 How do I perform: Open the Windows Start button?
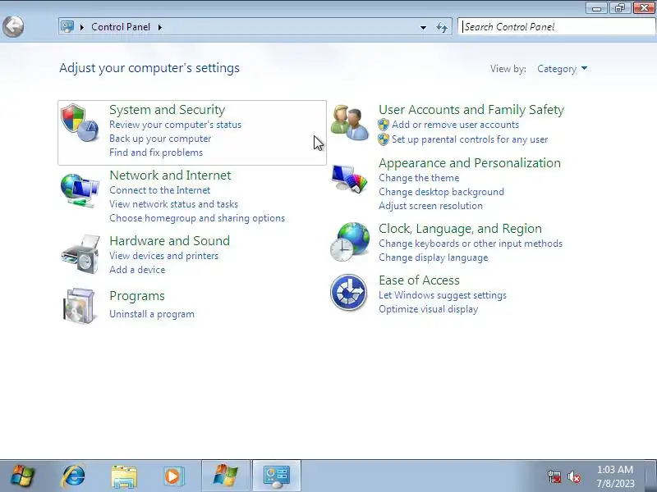pos(23,476)
